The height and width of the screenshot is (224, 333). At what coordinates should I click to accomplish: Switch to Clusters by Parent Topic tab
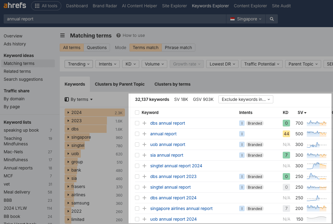119,84
